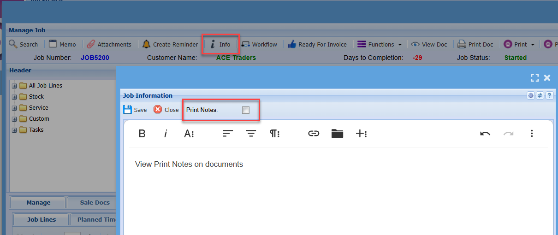The width and height of the screenshot is (558, 235).
Task: Insert a link with chain icon
Action: click(x=314, y=134)
